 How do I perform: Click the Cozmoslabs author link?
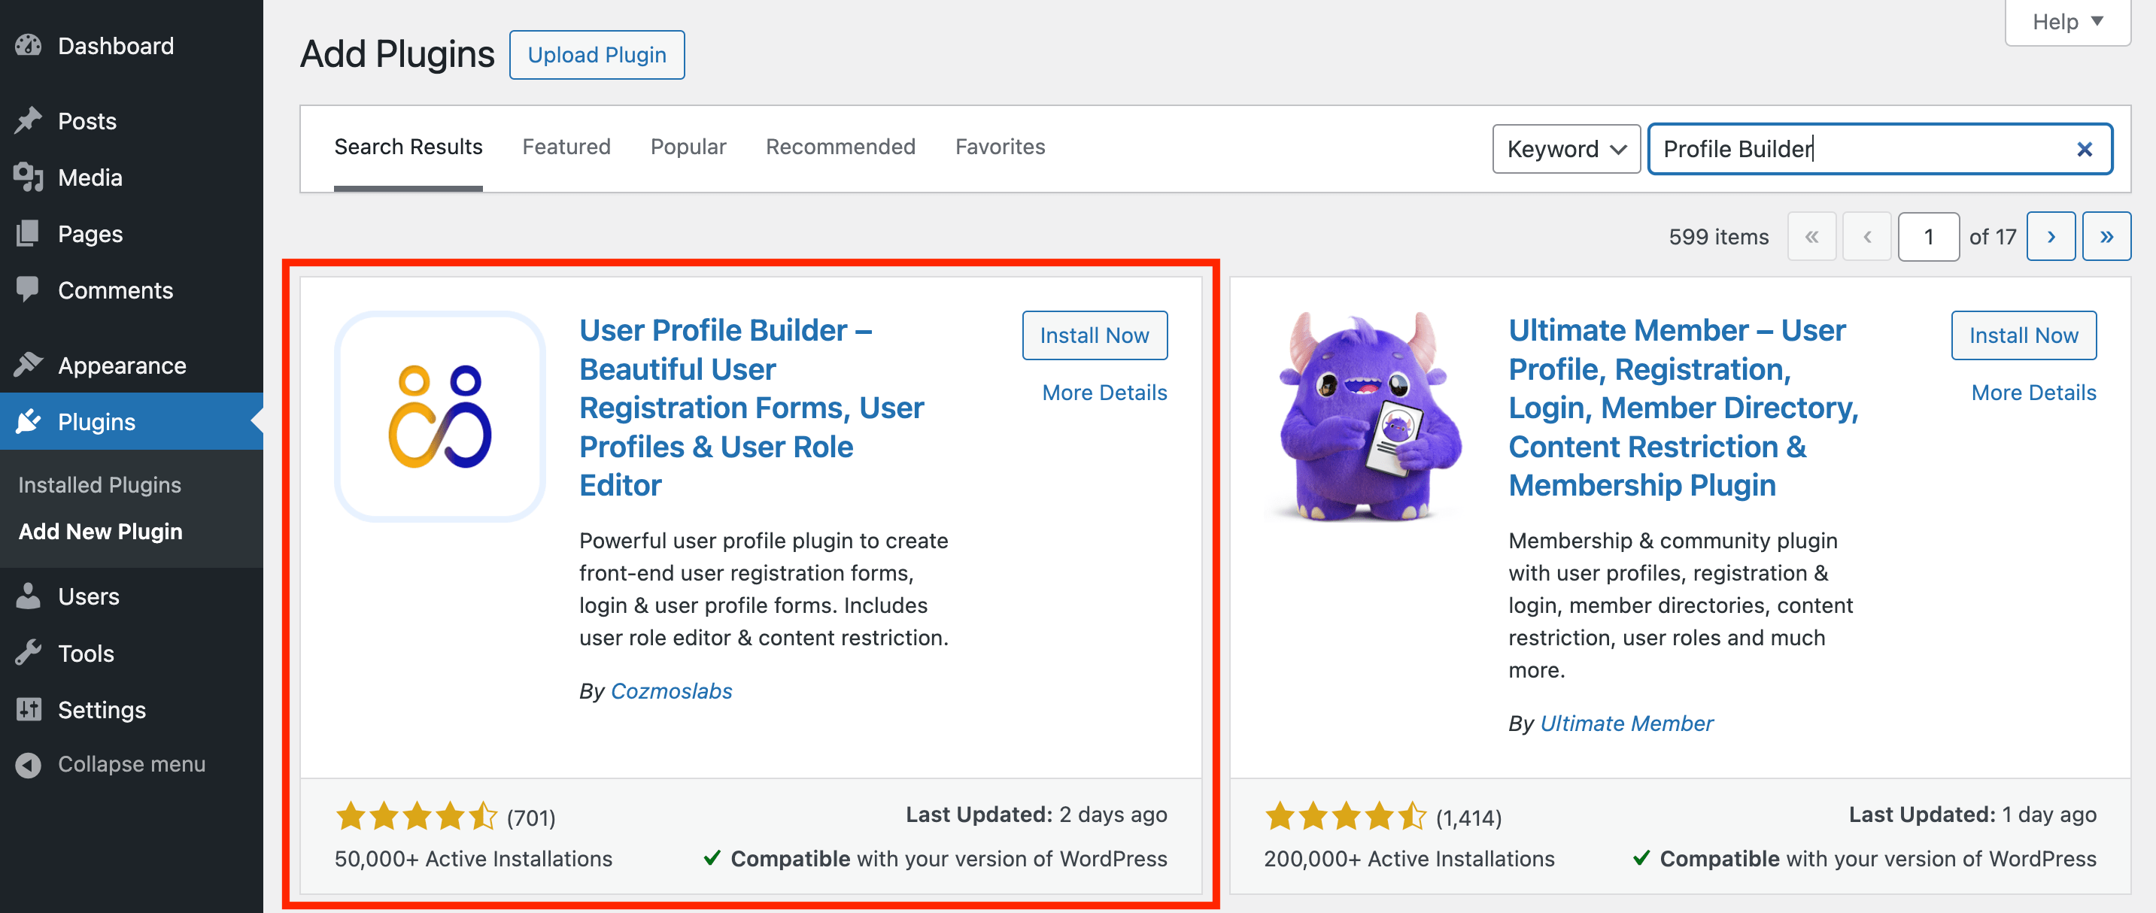(x=670, y=690)
